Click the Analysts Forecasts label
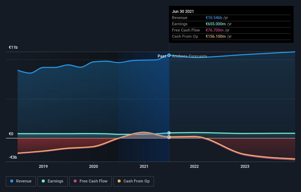 point(190,56)
